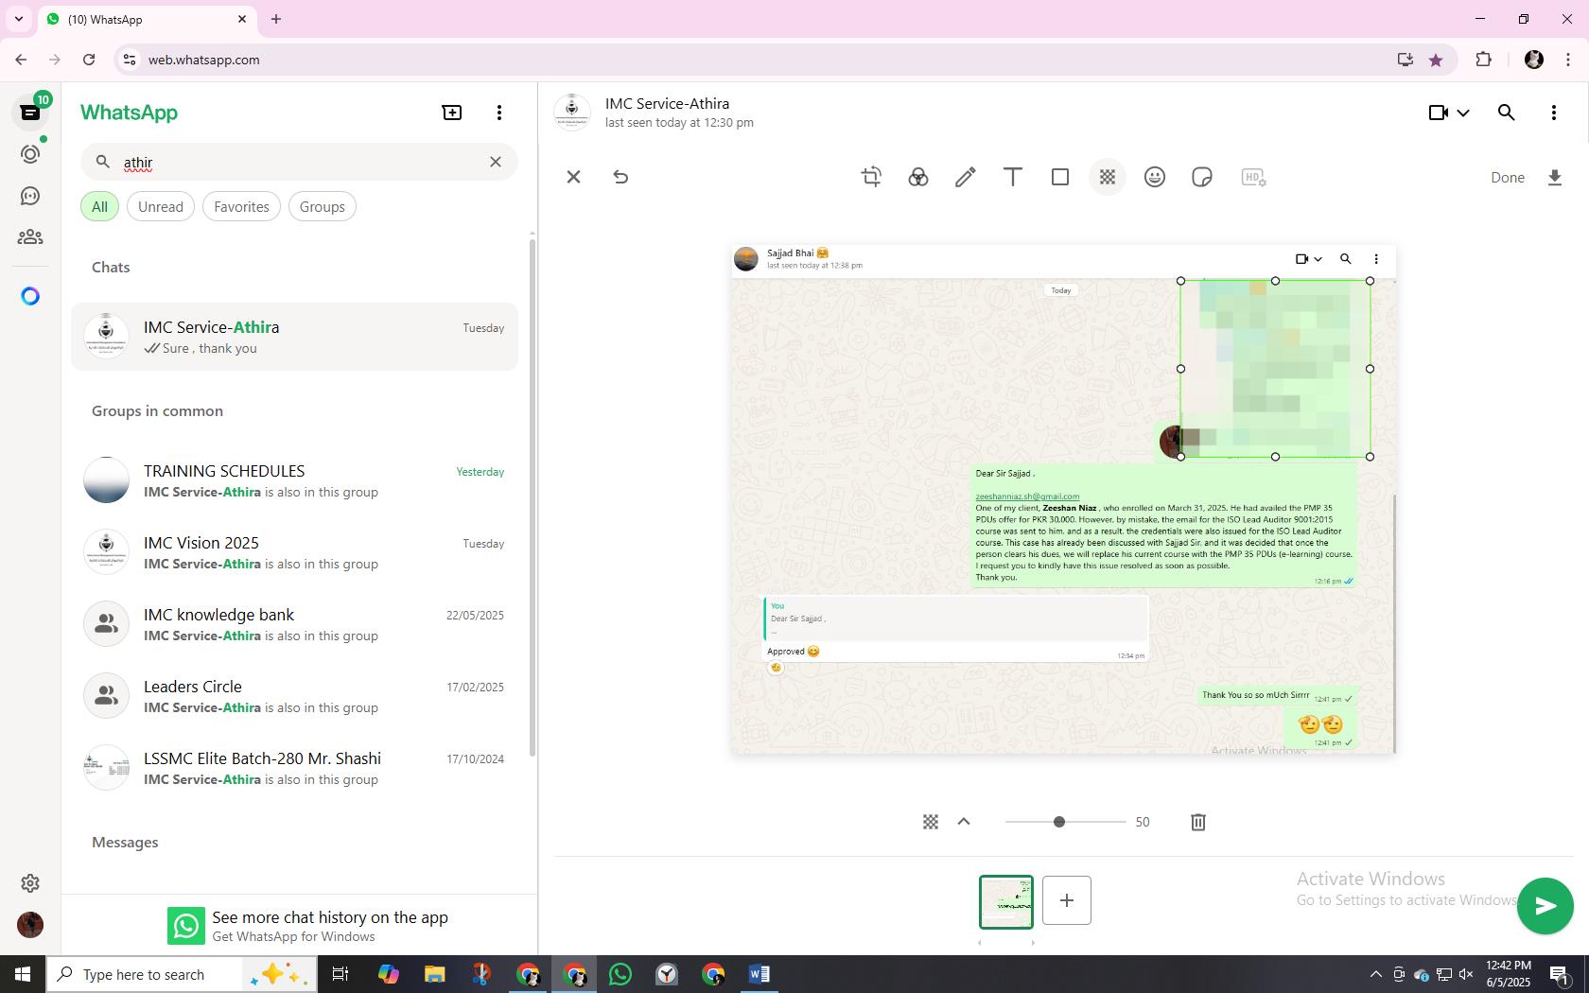Open TRAINING SCHEDULES group
The width and height of the screenshot is (1589, 993).
point(295,480)
